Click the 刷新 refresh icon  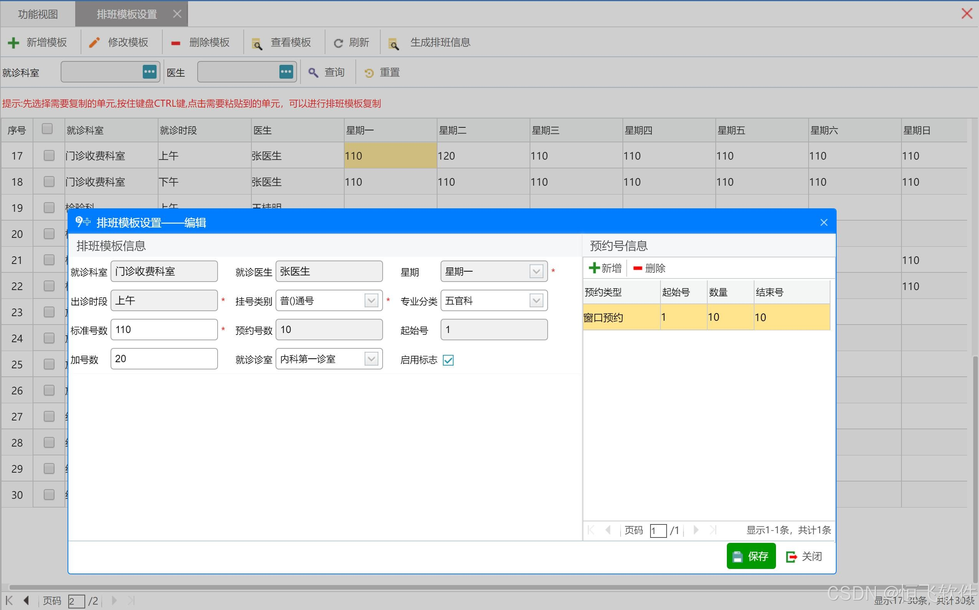pos(338,43)
